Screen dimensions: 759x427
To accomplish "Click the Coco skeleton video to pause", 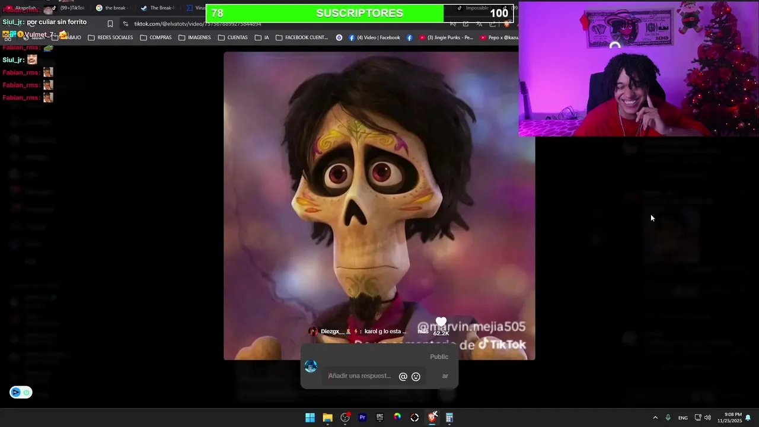I will (379, 205).
